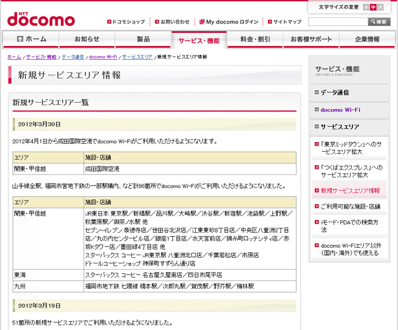Open the 製品 navigation tab

pos(143,39)
